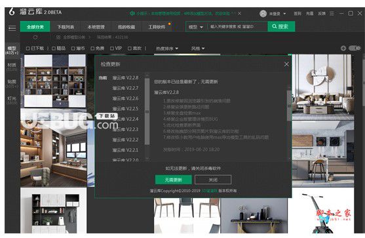Click the 溜云库 app logo
Screen dimensions: 365x238
[x=12, y=12]
